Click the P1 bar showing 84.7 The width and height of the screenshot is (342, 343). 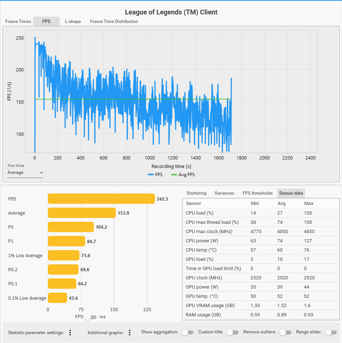66,241
